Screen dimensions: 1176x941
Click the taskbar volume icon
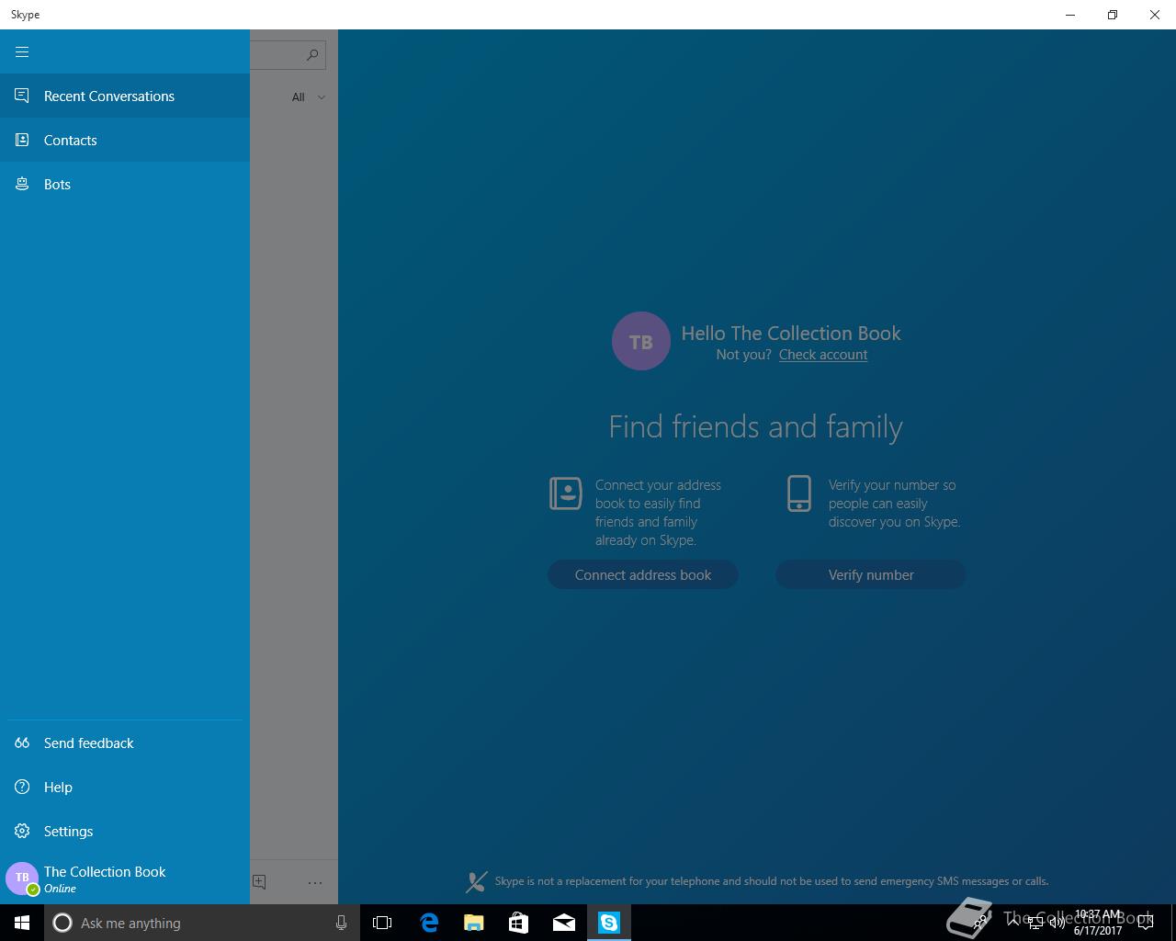click(x=1057, y=923)
